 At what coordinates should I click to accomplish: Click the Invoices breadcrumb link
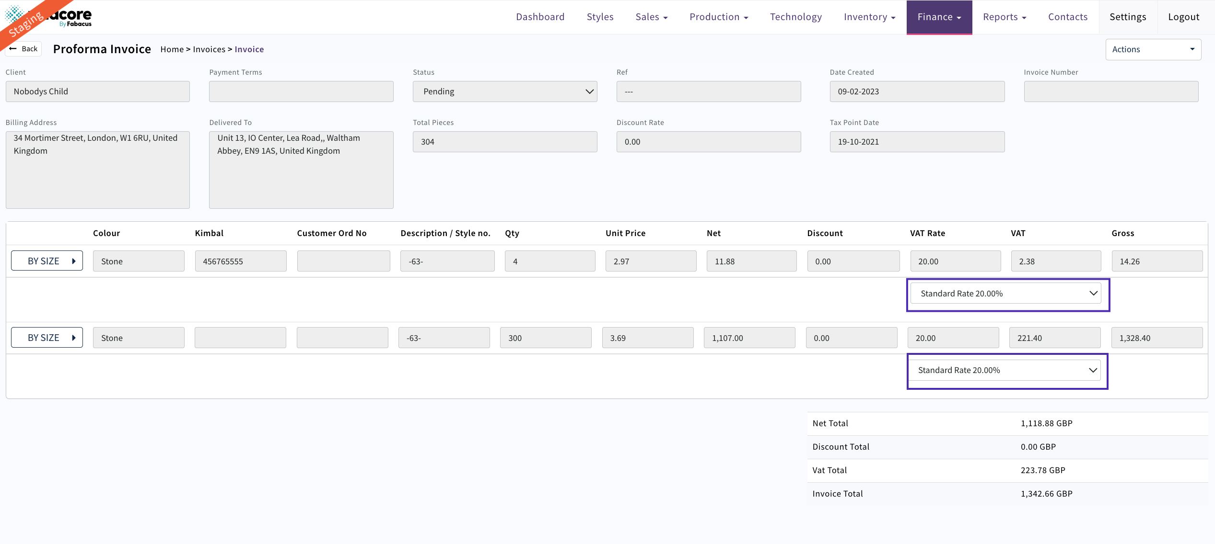(209, 49)
